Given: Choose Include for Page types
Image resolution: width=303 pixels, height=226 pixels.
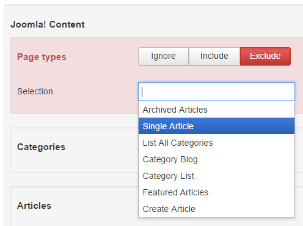Looking at the screenshot, I should coord(214,56).
